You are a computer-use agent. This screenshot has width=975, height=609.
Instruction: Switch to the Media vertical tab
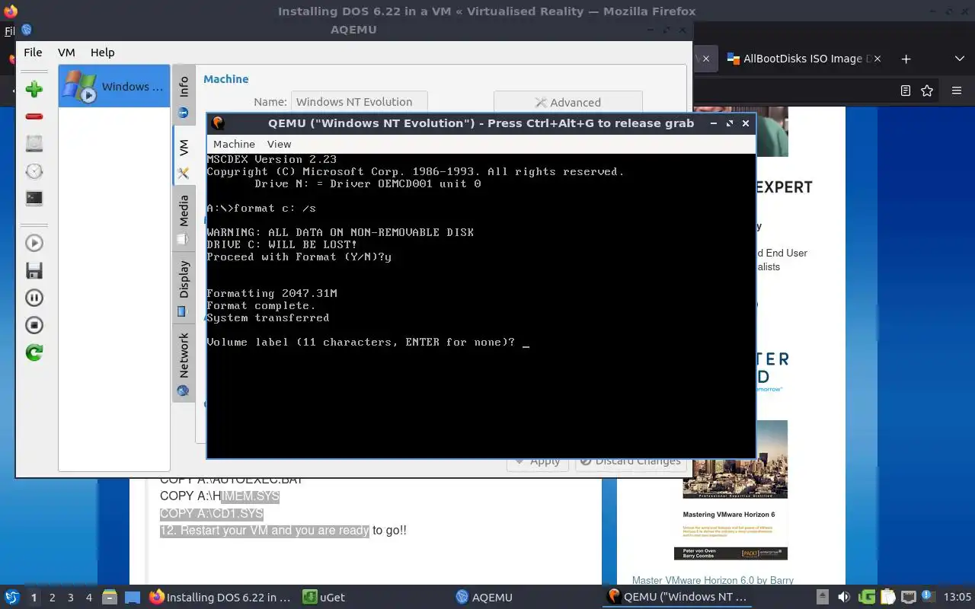click(x=184, y=218)
